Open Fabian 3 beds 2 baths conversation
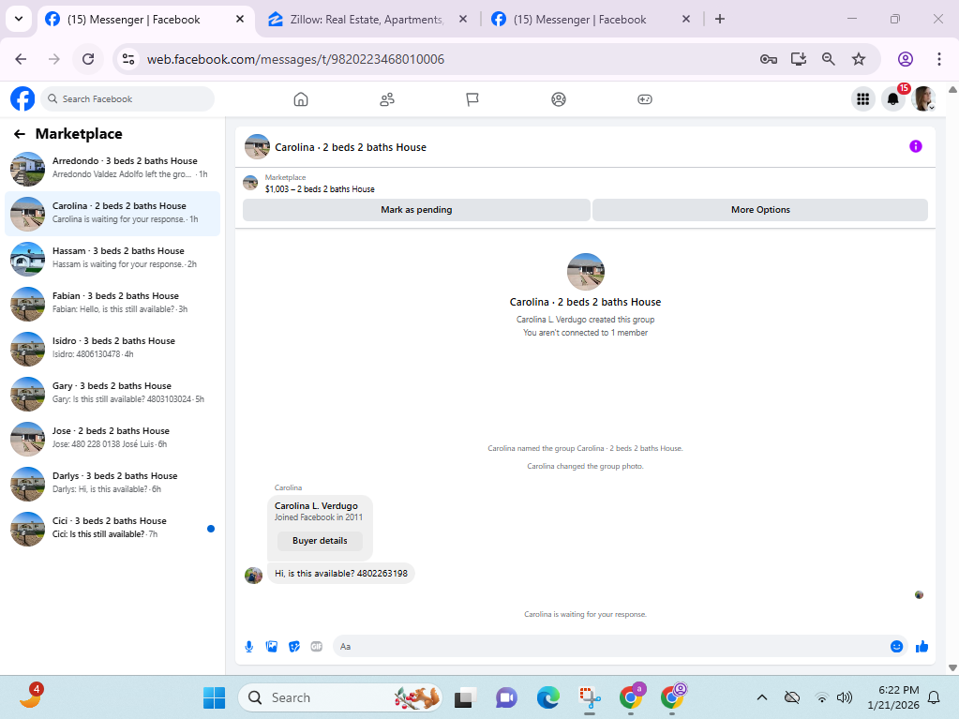The image size is (959, 719). point(112,304)
